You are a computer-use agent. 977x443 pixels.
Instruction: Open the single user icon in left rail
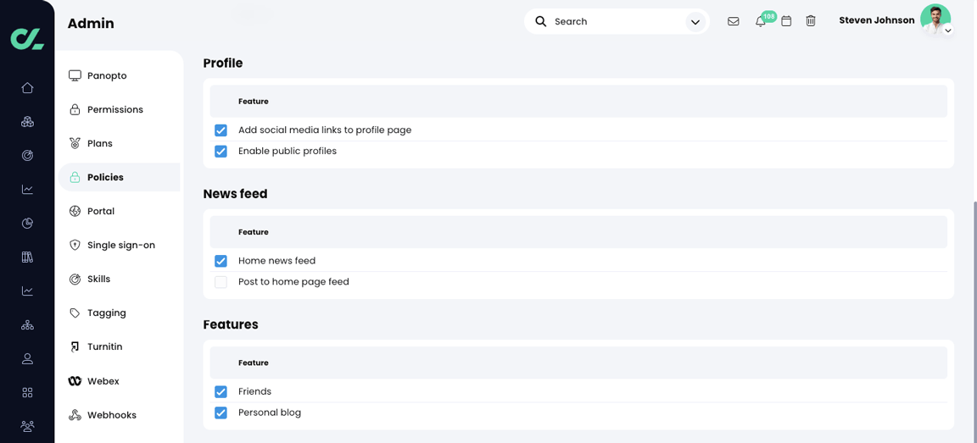tap(27, 359)
